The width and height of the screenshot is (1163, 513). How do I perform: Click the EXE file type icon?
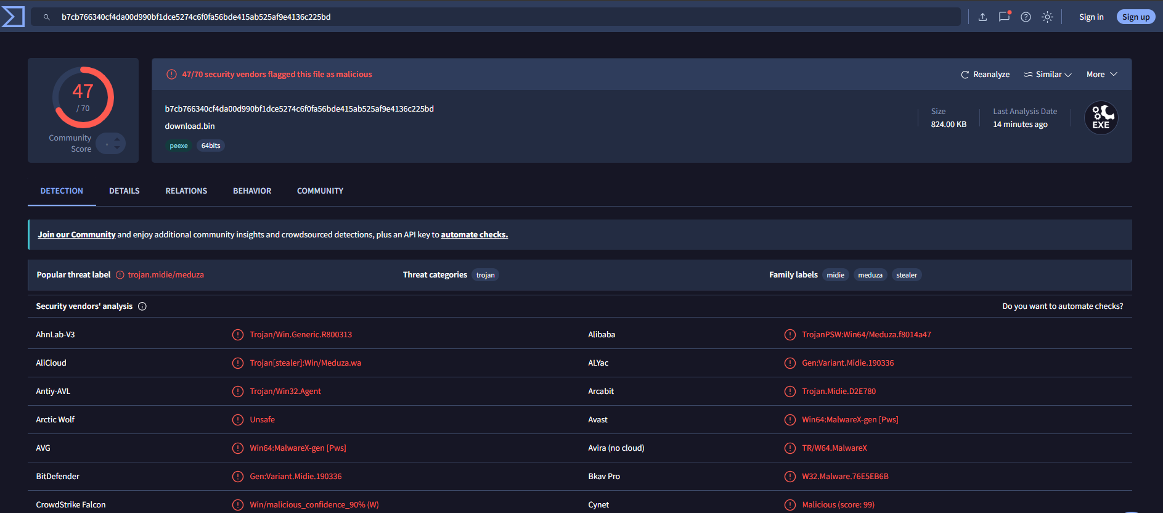pos(1101,118)
